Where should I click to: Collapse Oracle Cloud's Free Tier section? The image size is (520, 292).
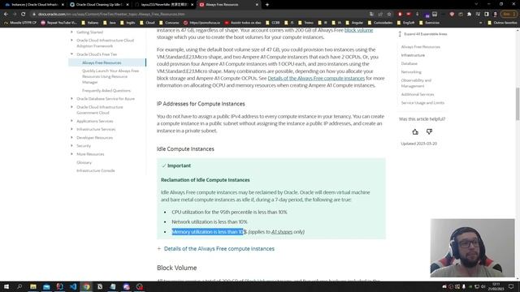coord(71,54)
